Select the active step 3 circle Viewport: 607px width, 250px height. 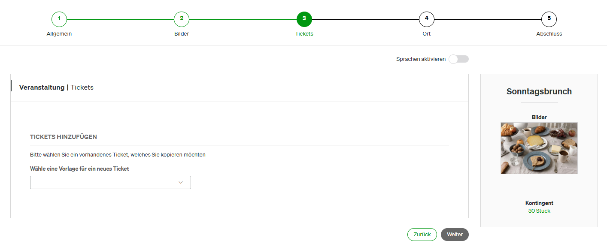pyautogui.click(x=304, y=19)
